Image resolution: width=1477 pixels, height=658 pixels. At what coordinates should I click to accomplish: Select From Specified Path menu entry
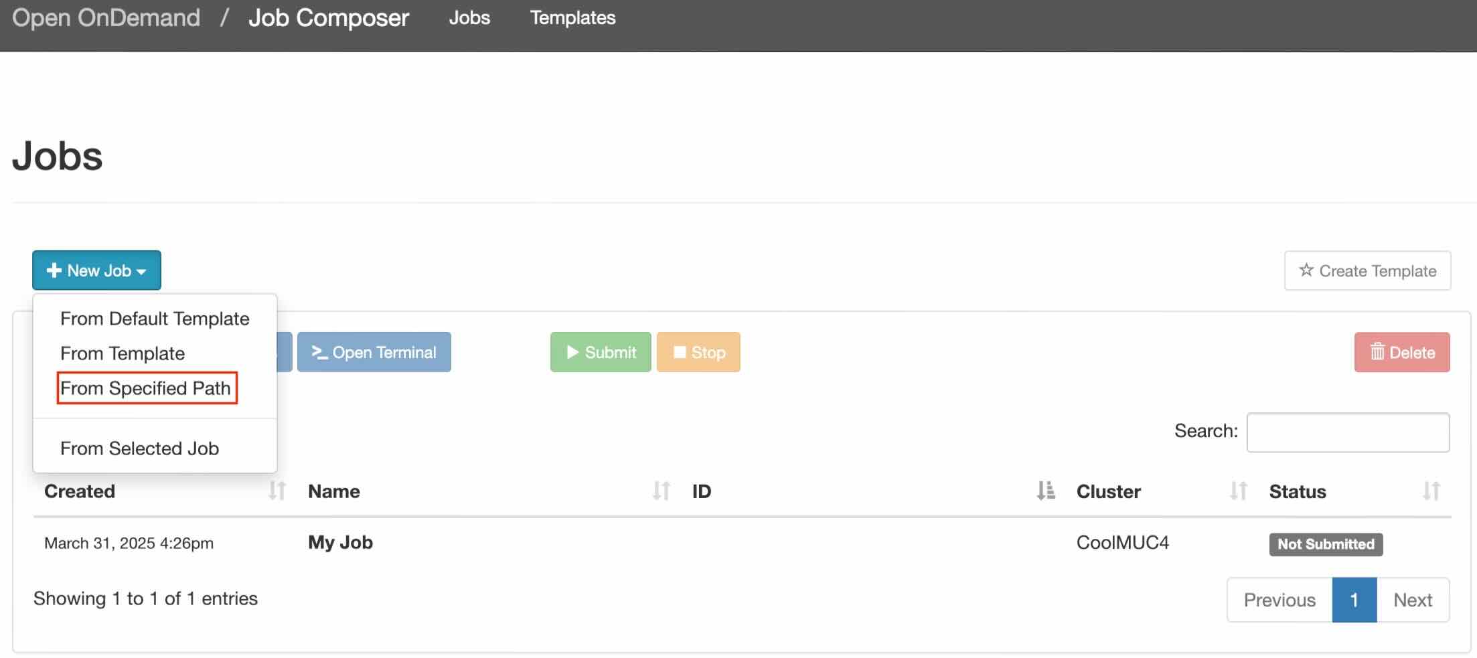[145, 388]
